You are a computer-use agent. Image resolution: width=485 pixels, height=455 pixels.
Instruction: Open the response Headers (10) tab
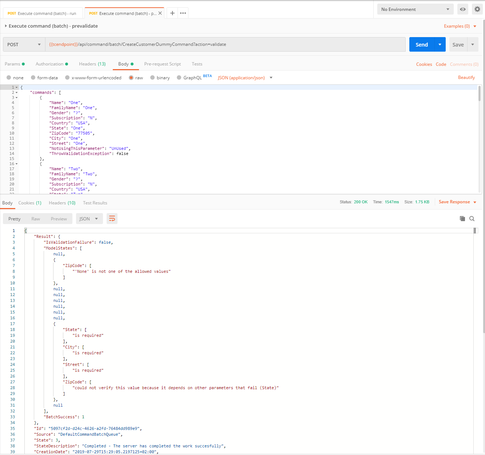click(62, 203)
